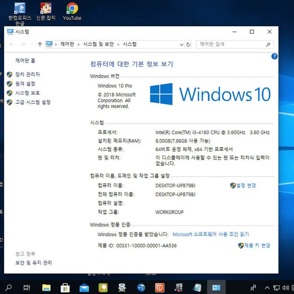The image size is (294, 294).
Task: Open 원격 설정 from the sidebar
Action: click(25, 84)
